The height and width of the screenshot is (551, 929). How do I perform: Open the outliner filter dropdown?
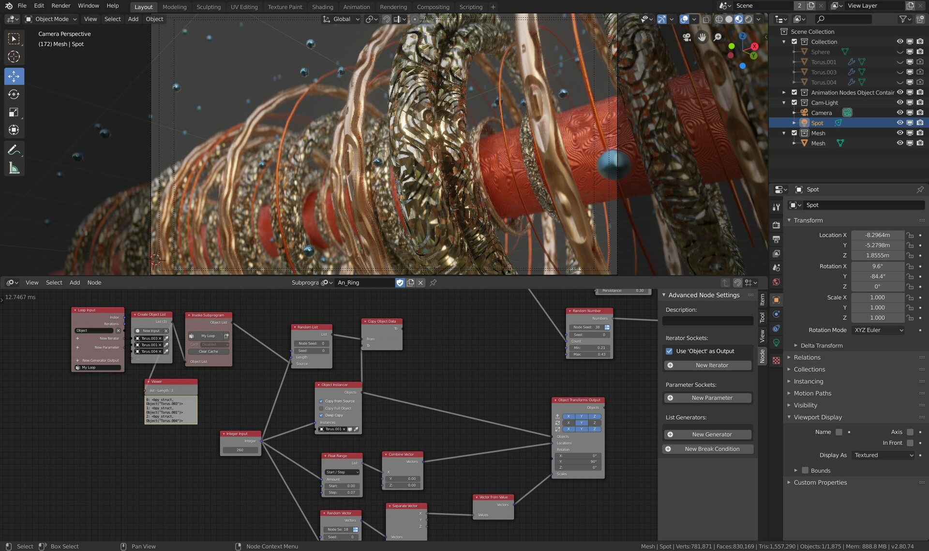(905, 19)
